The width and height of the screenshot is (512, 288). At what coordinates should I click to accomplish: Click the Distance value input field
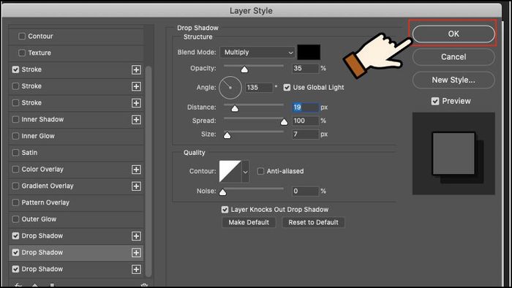(x=305, y=107)
